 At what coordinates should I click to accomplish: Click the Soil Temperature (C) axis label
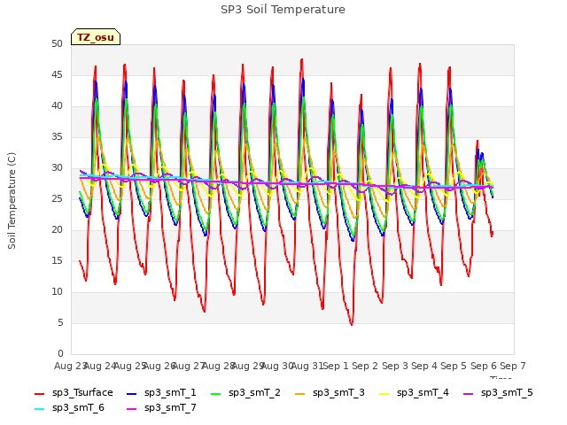(12, 201)
